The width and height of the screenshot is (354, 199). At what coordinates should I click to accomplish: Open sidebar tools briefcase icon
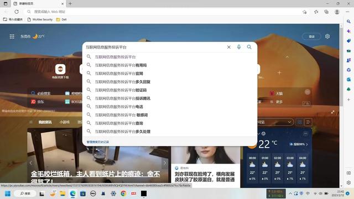(348, 50)
